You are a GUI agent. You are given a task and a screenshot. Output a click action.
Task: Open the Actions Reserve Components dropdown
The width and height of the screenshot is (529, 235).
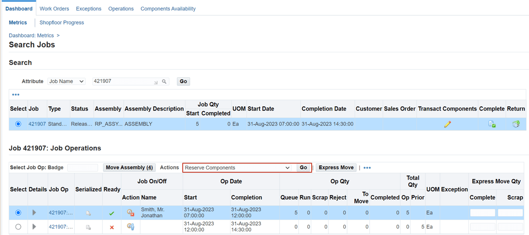click(237, 168)
